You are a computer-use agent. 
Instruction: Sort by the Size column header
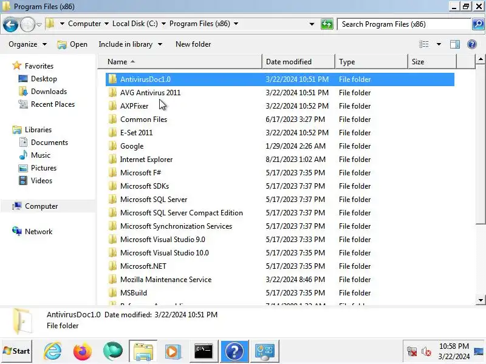(x=432, y=62)
